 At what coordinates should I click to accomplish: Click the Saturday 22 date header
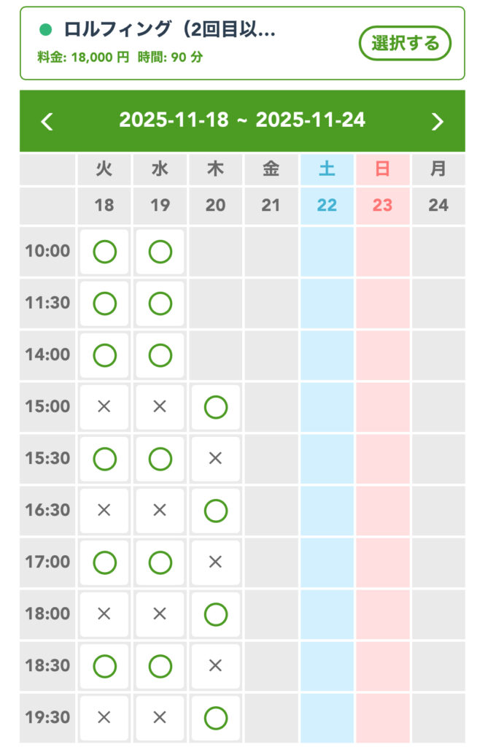pyautogui.click(x=327, y=205)
